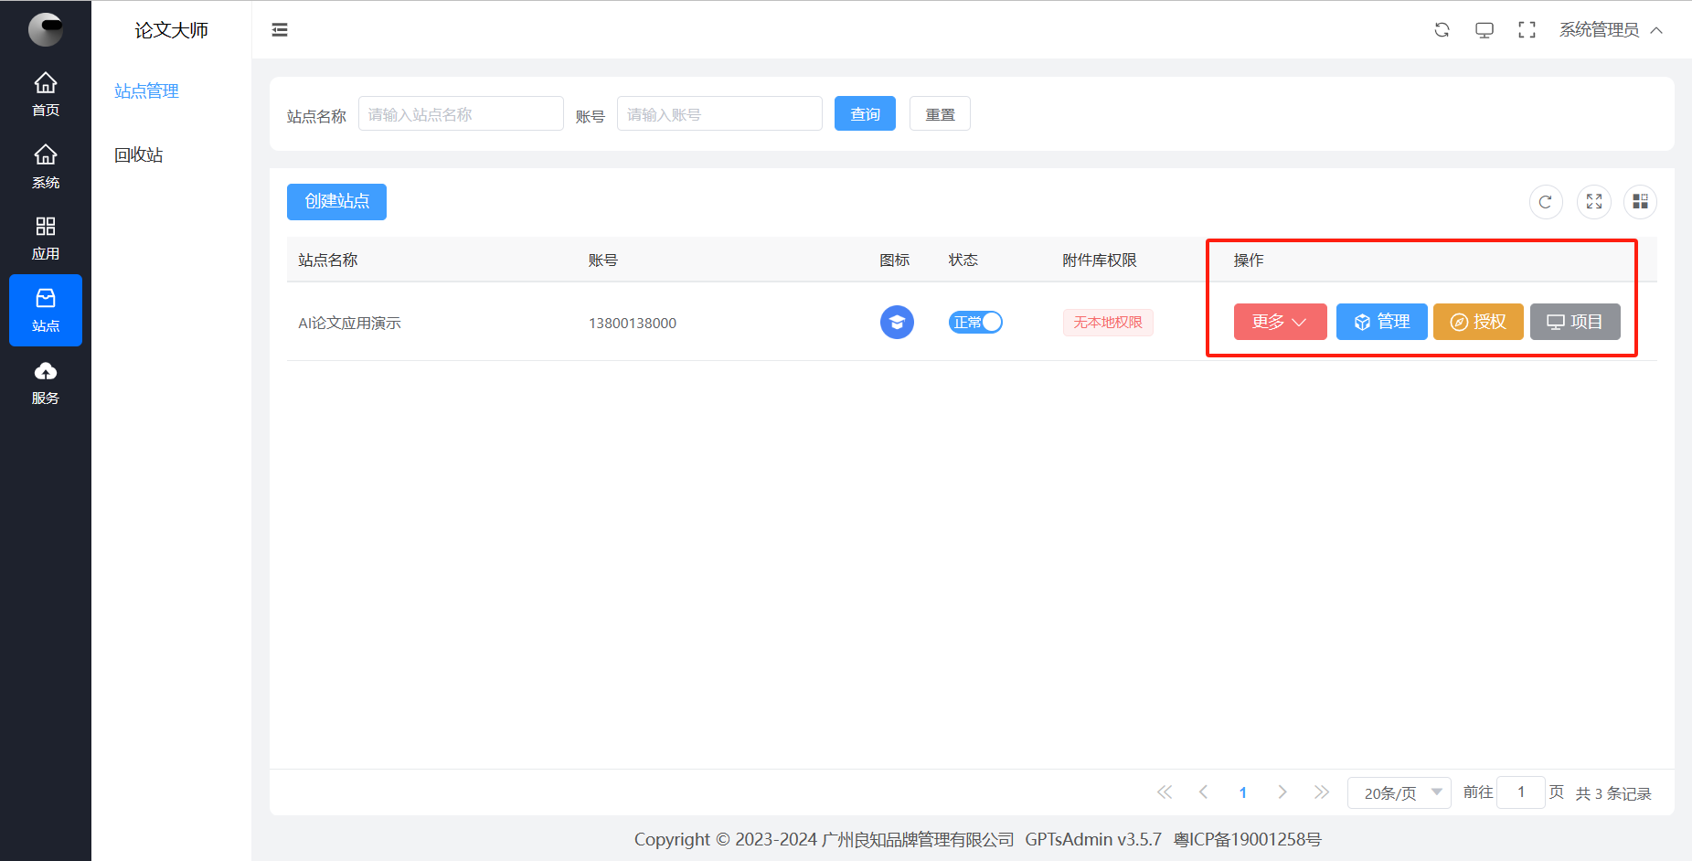Select 站点管理 menu item
Screen dimensions: 1692x861
146,90
